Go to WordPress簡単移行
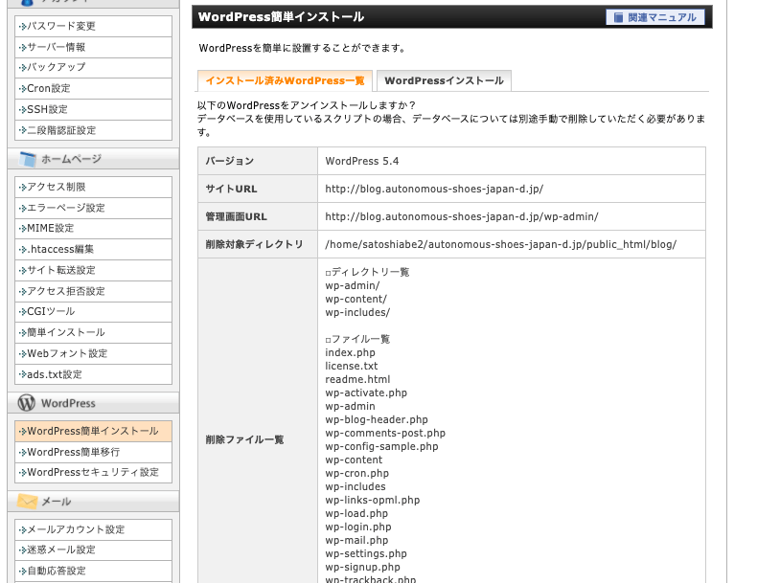The image size is (757, 583). coord(73,452)
